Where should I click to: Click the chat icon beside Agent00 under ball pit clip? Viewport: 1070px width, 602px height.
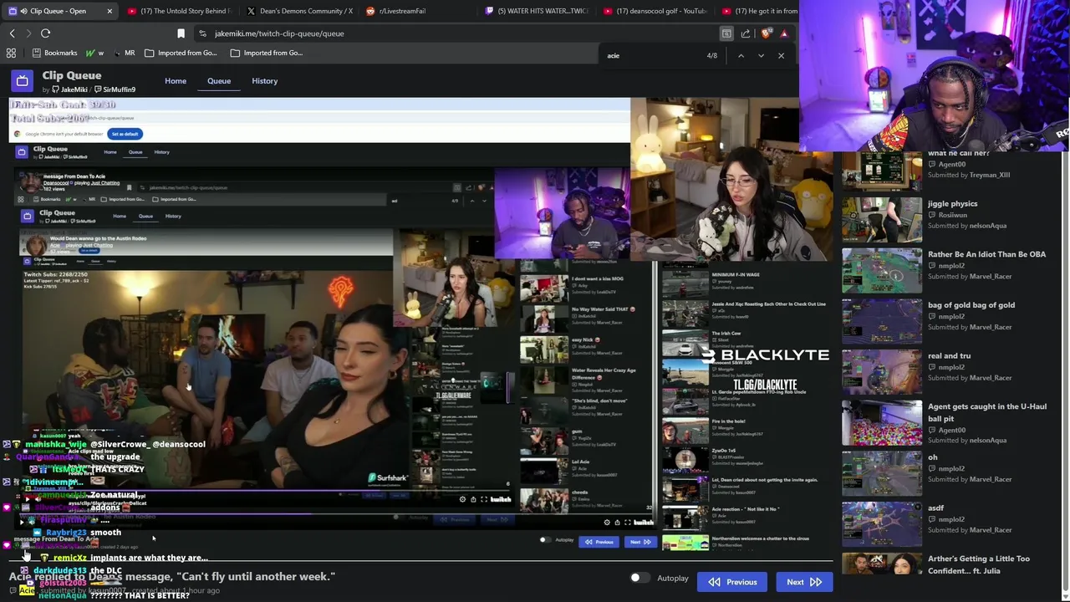[x=932, y=430]
